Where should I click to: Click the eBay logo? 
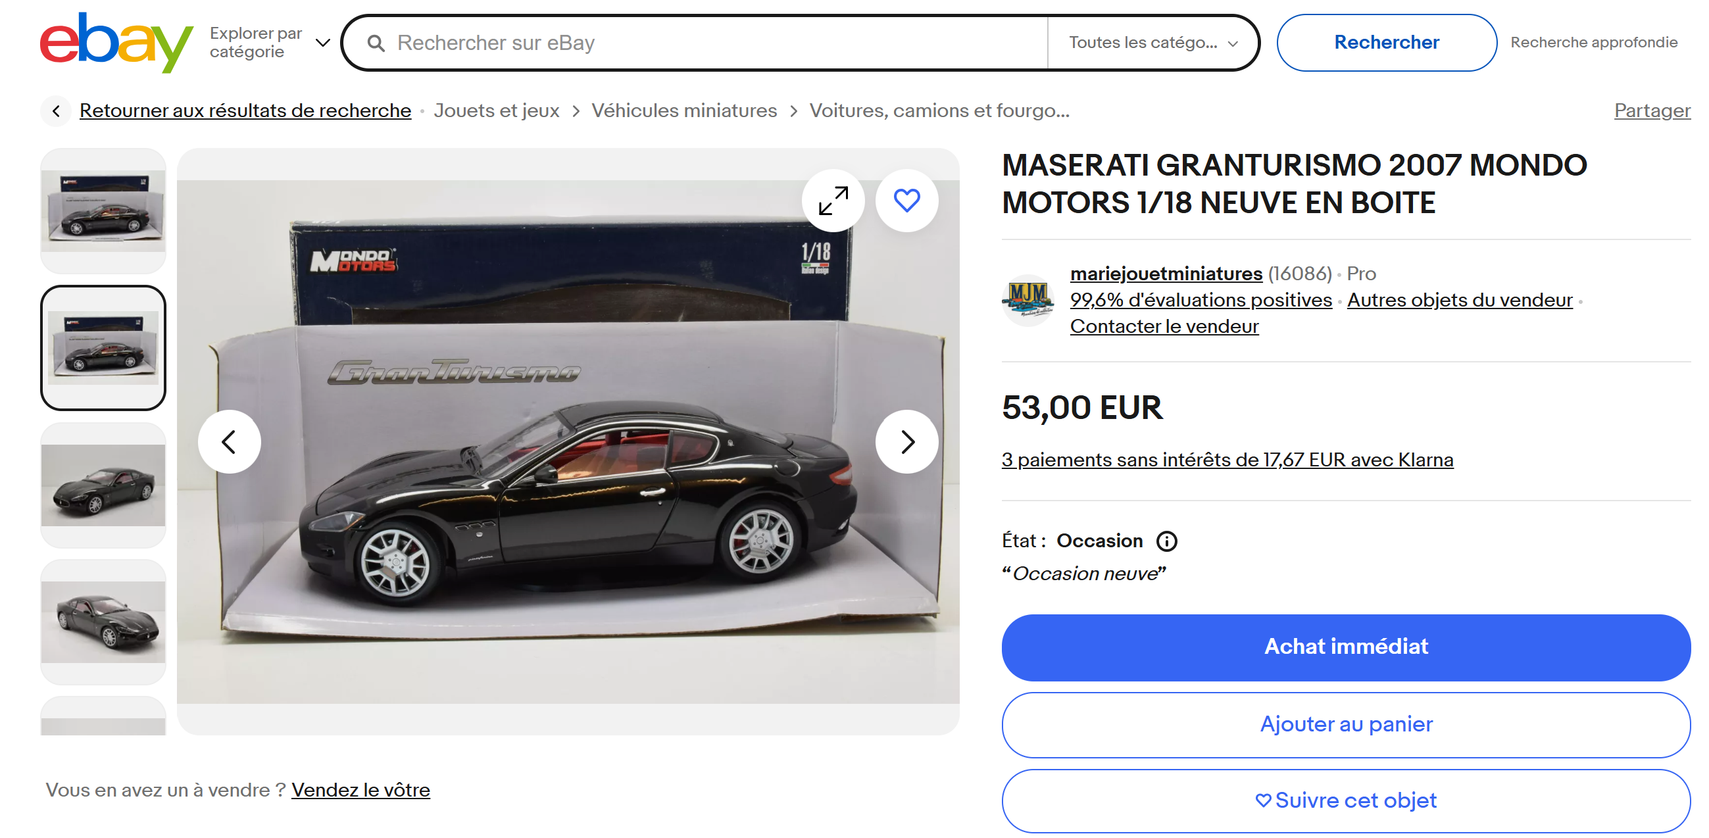(116, 43)
